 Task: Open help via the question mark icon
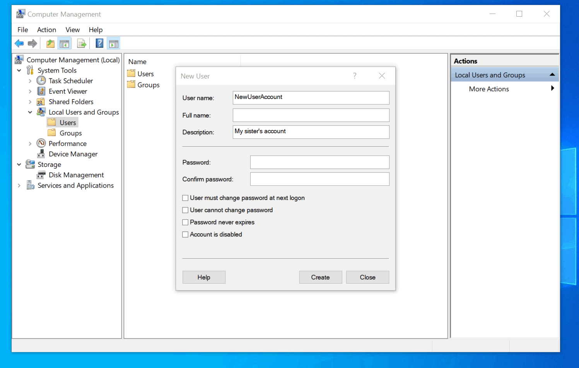point(99,43)
